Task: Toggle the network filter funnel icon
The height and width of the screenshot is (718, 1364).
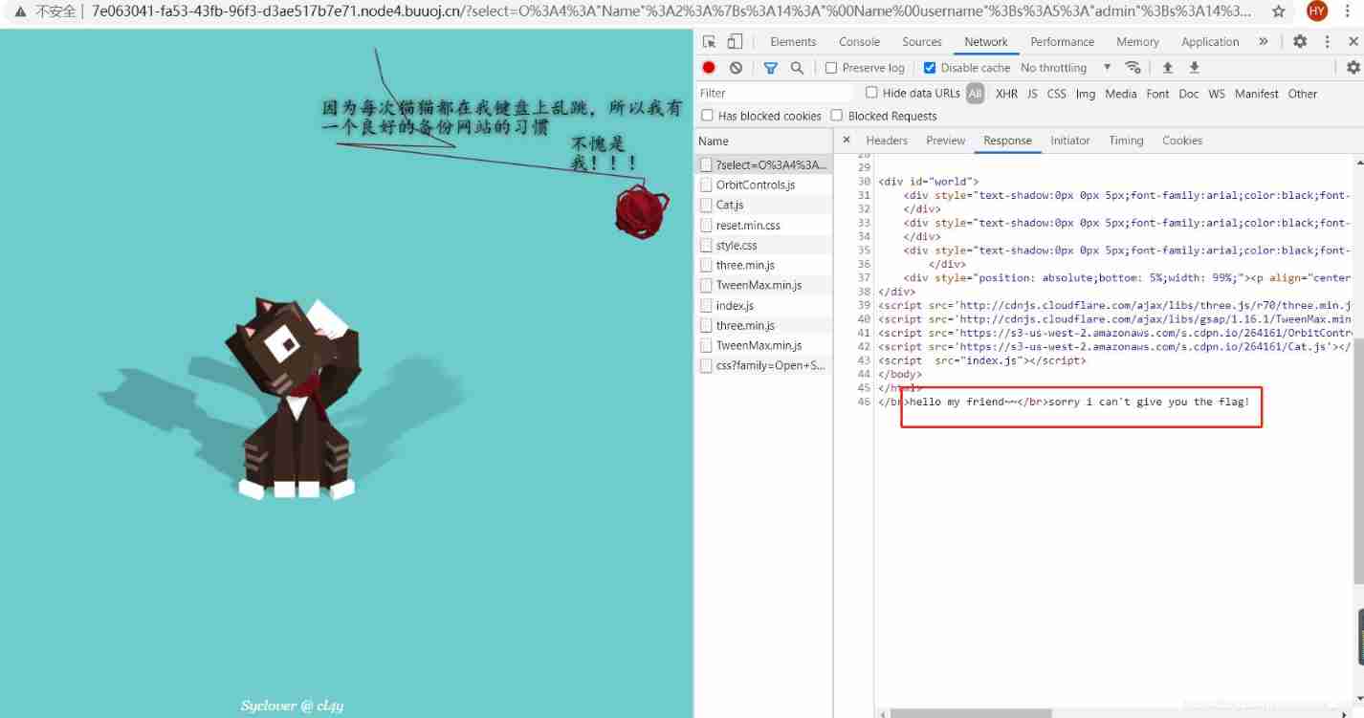Action: 770,68
